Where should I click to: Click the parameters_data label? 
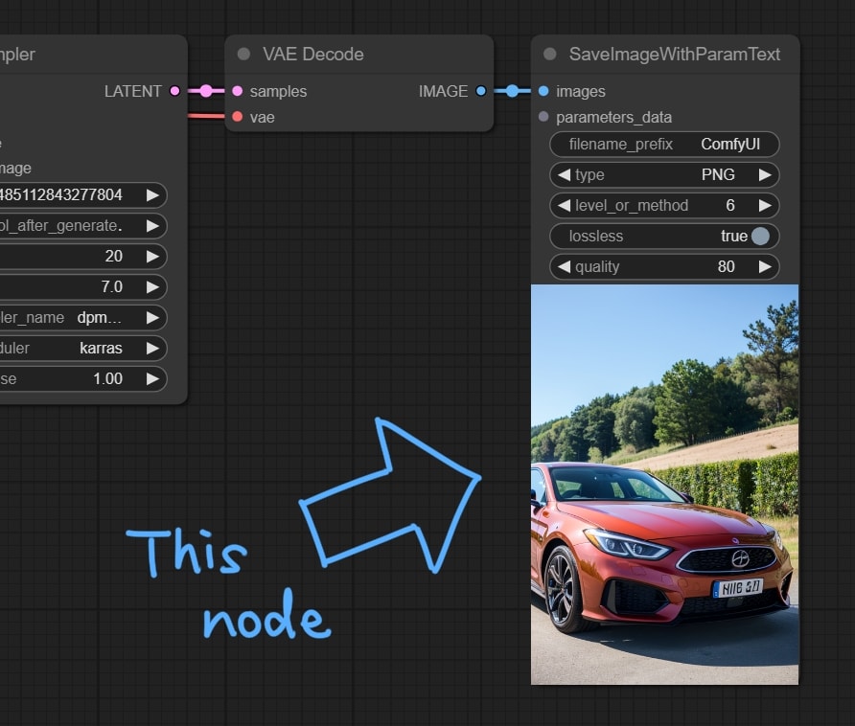click(614, 117)
